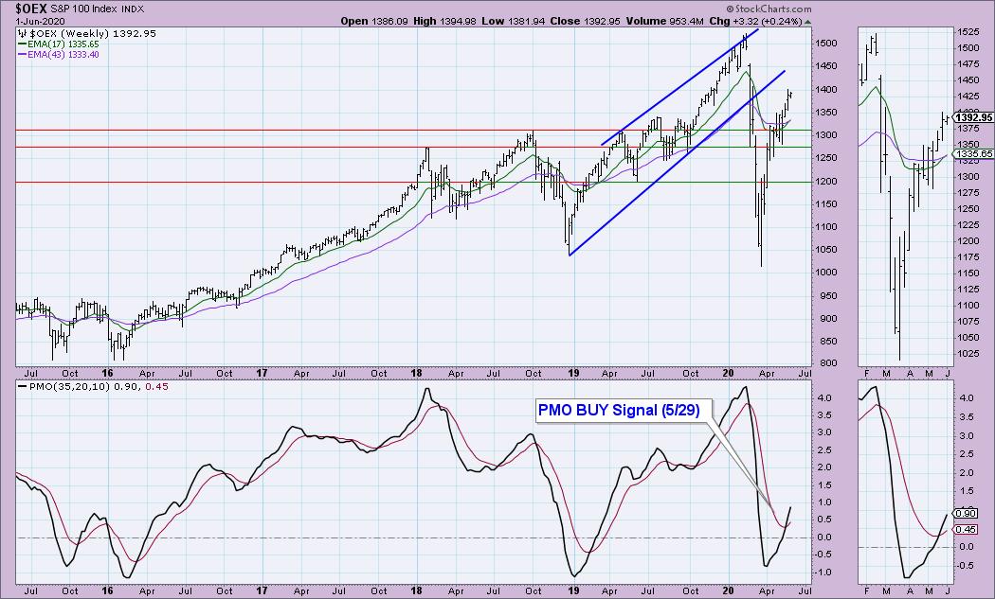The image size is (995, 599).
Task: Click the green up-arrow change indicator
Action: tap(807, 22)
